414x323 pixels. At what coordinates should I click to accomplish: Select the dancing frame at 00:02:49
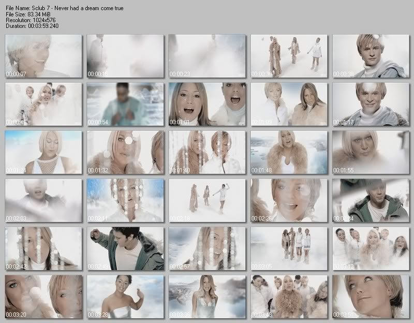(125, 249)
